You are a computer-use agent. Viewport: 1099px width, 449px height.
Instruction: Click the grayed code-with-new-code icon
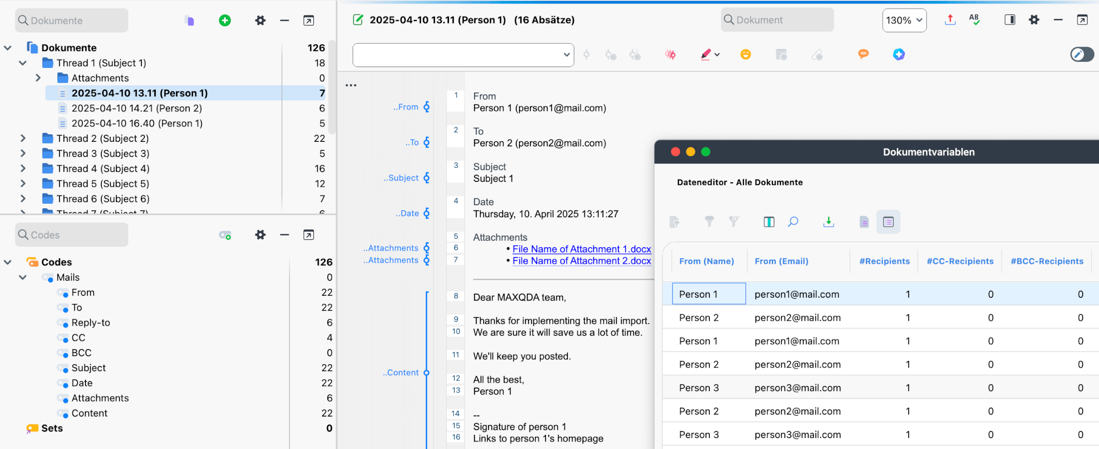[x=610, y=54]
